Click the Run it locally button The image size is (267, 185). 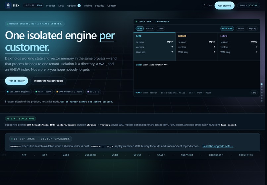click(x=17, y=81)
